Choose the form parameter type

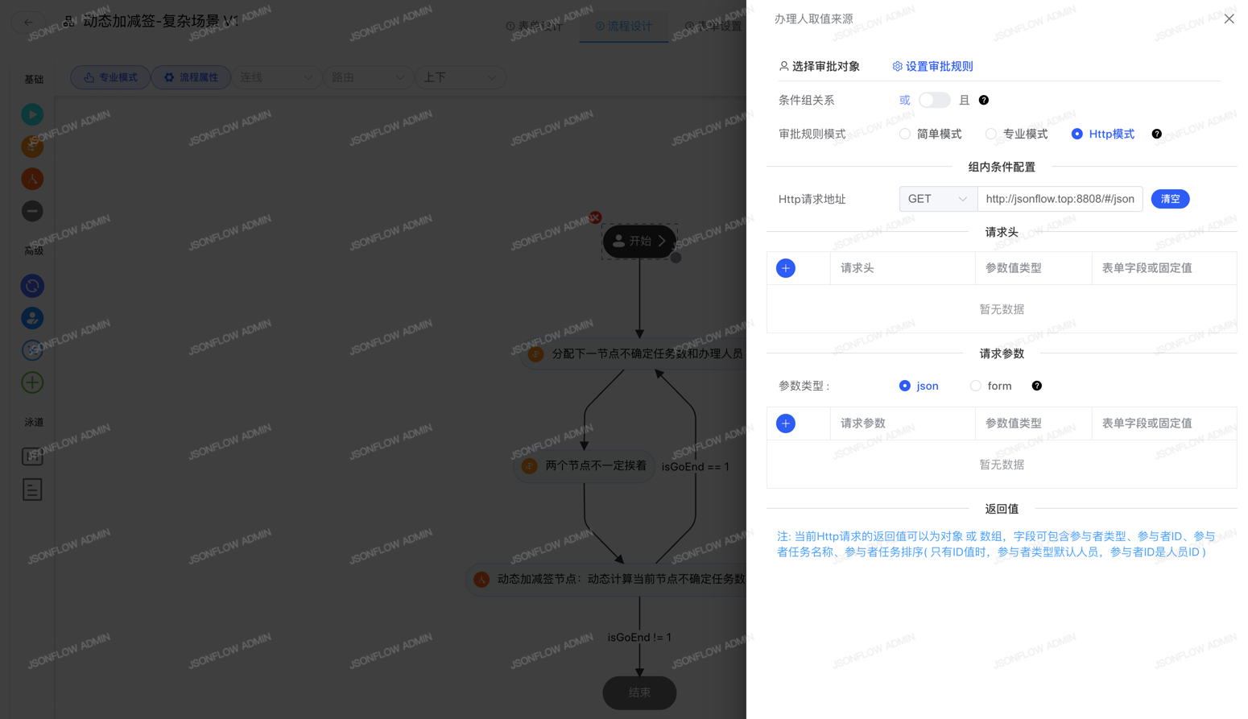pos(976,386)
